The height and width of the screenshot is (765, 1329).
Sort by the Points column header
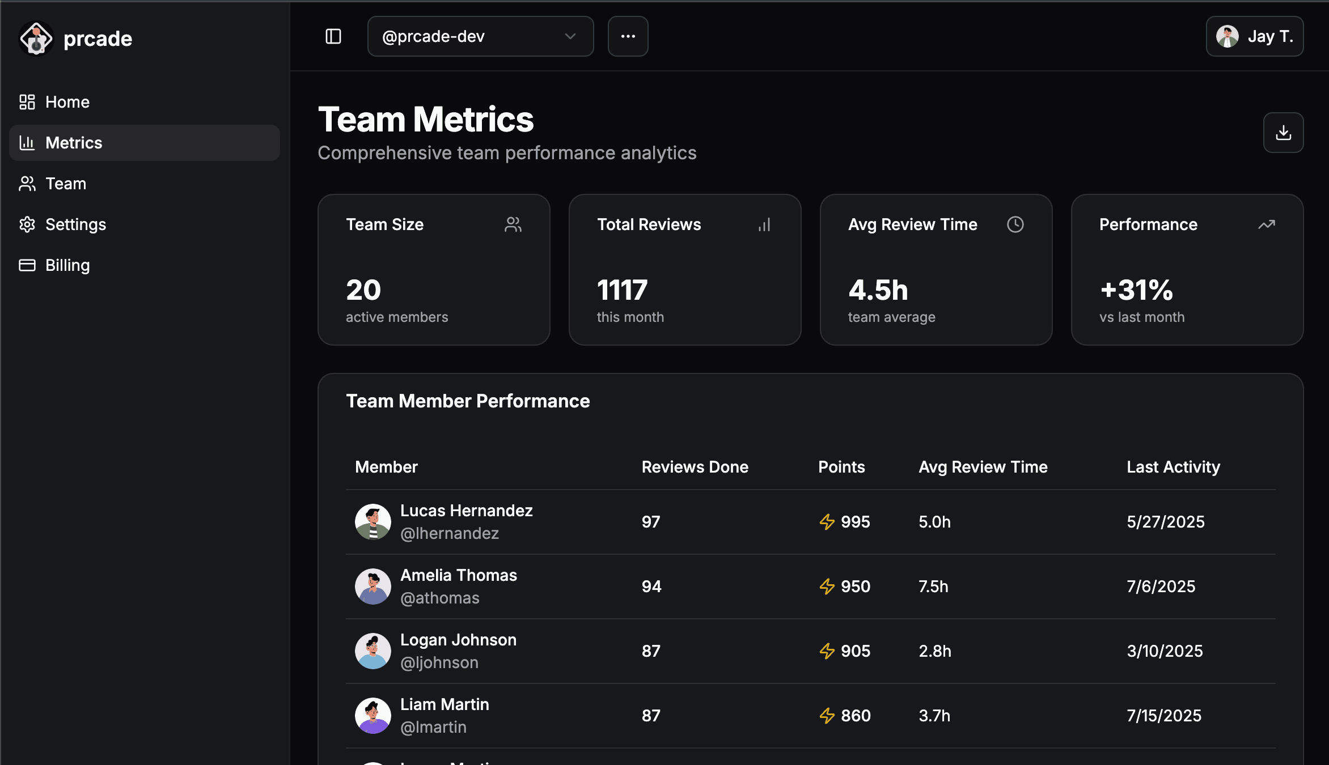[841, 467]
